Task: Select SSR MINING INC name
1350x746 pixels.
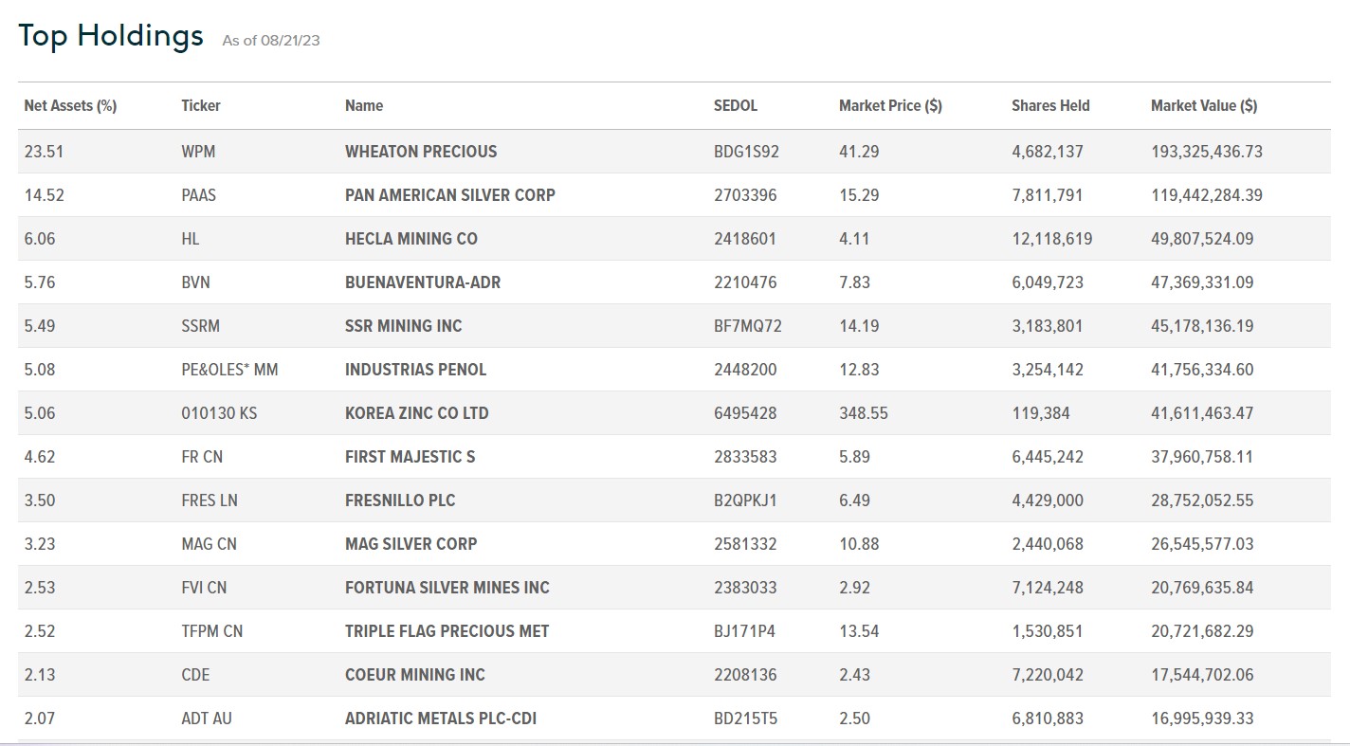Action: (x=404, y=326)
